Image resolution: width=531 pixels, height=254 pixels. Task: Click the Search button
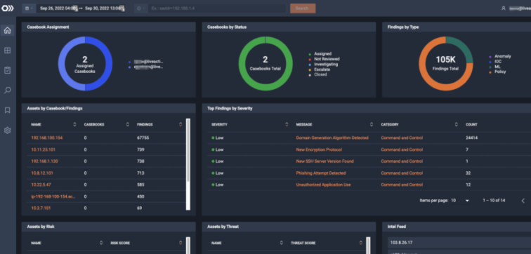(x=303, y=8)
